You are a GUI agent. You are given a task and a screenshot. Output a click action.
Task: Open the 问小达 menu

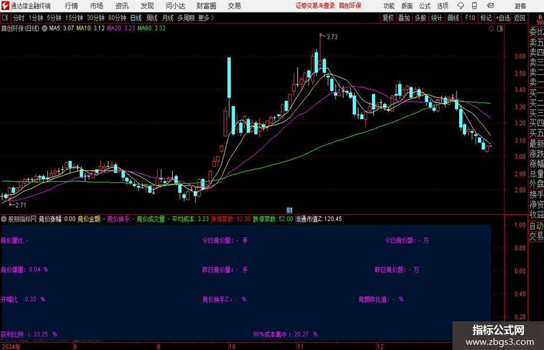(175, 6)
